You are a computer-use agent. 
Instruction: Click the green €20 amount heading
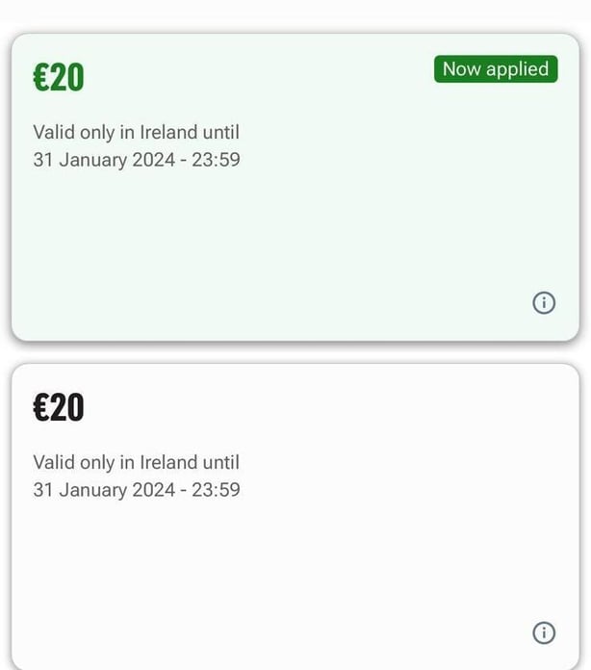pos(59,78)
